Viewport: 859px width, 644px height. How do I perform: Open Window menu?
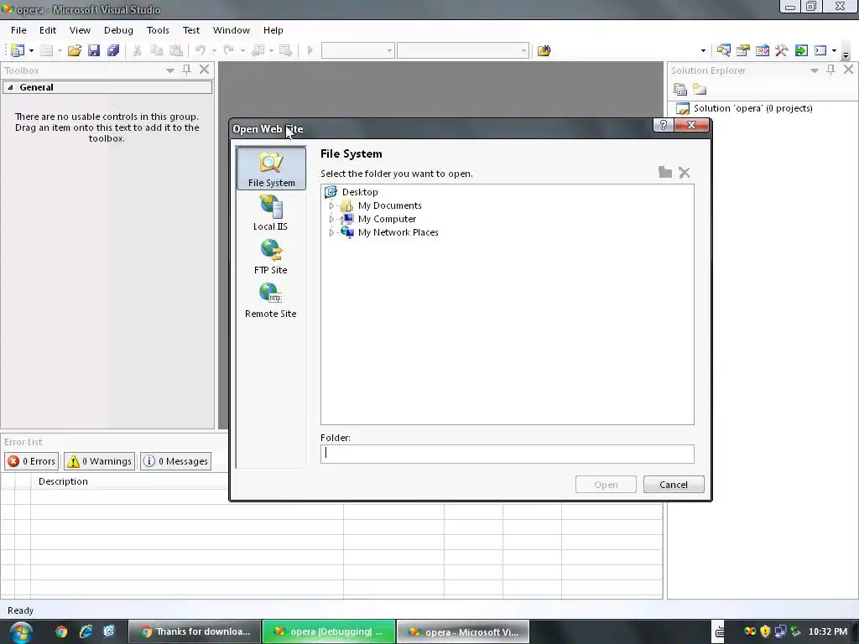pos(232,30)
